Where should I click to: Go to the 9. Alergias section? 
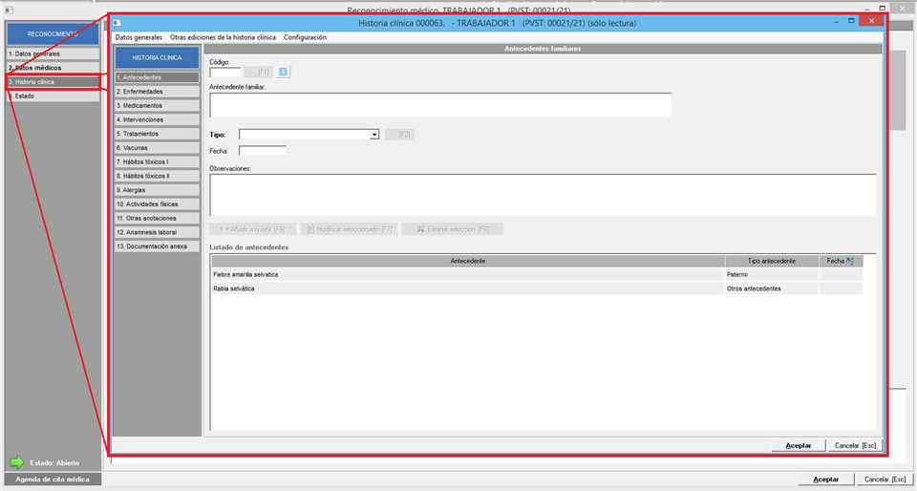pyautogui.click(x=157, y=190)
